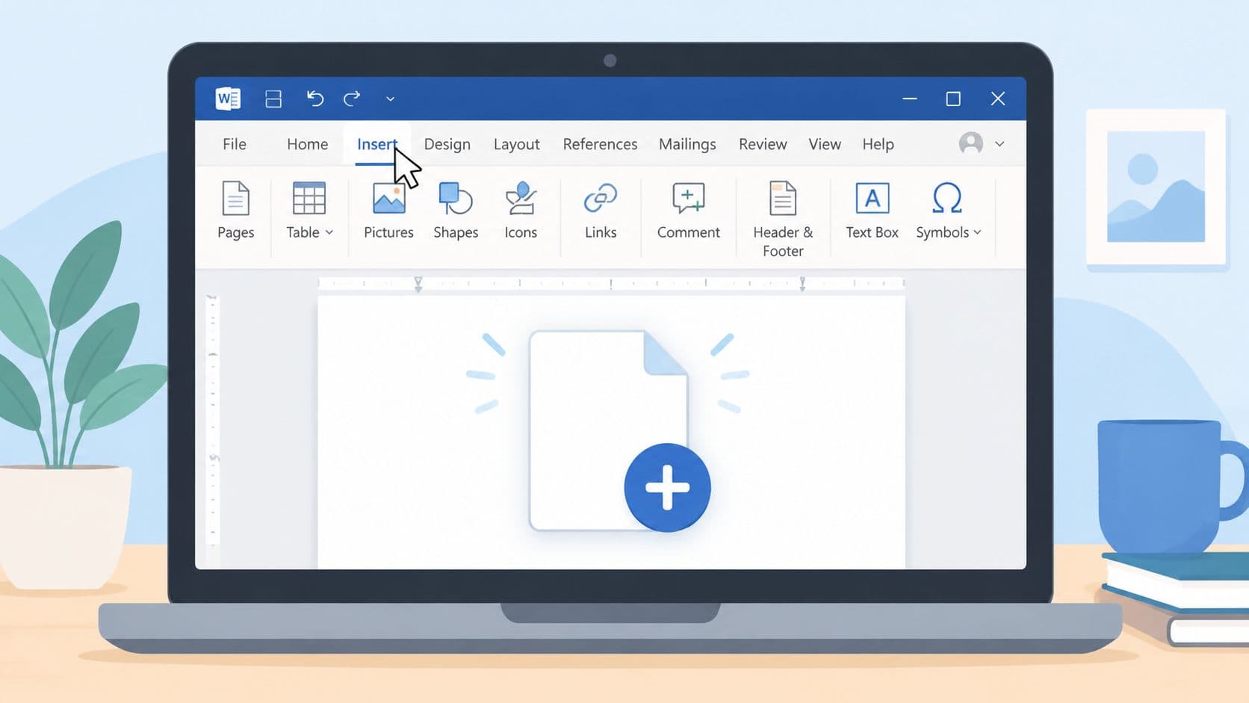1249x703 pixels.
Task: Select the Insert tab
Action: pyautogui.click(x=376, y=144)
